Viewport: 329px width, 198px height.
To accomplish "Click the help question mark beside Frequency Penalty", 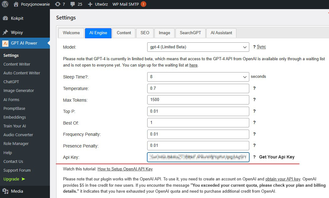I will (254, 134).
